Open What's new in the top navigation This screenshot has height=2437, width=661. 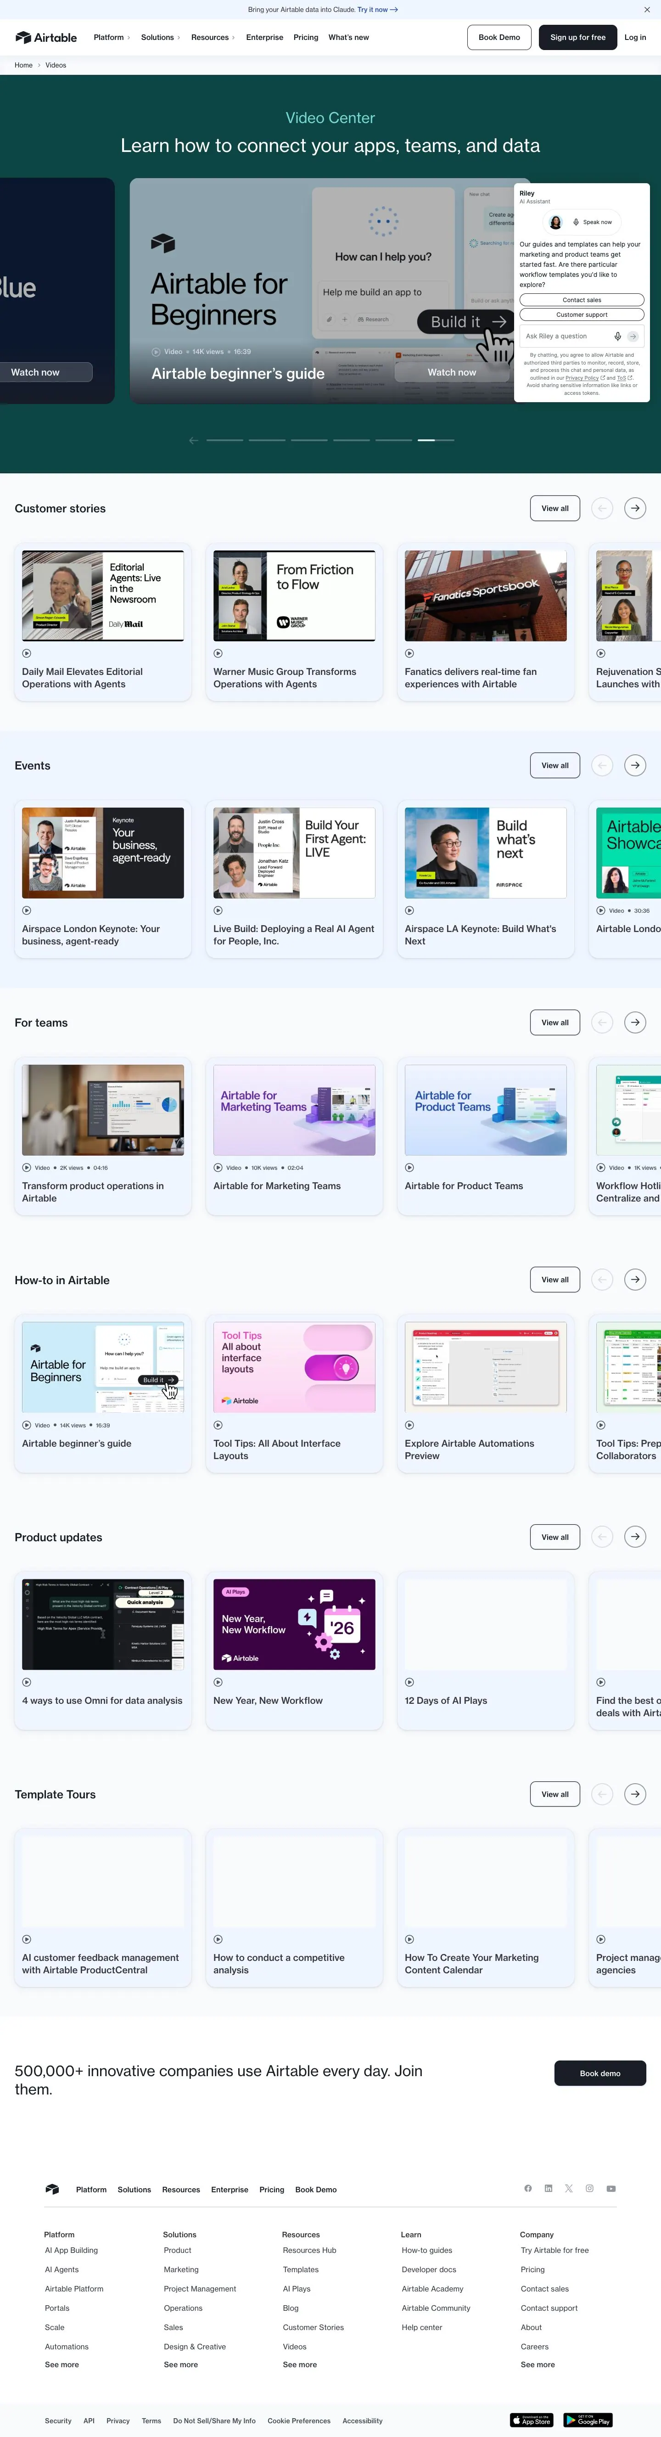click(x=349, y=38)
